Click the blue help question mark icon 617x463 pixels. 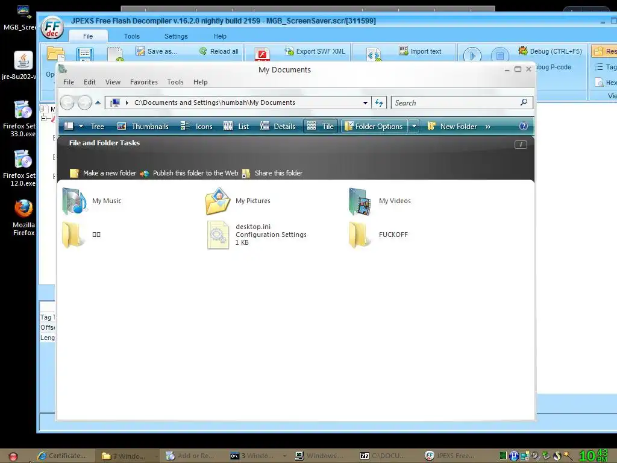click(524, 127)
